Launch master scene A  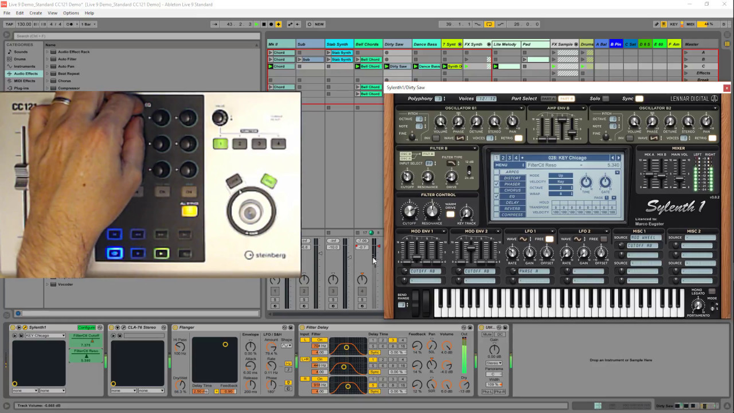[x=686, y=53]
